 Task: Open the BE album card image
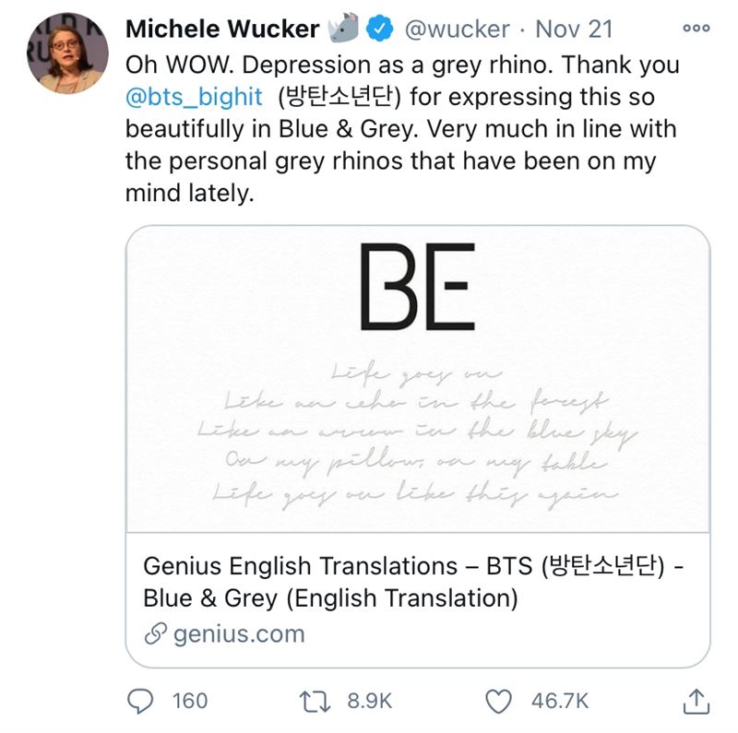coord(418,379)
